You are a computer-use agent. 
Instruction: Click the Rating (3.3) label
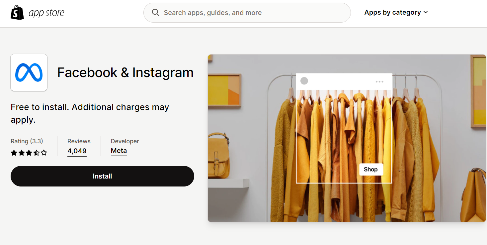click(x=27, y=141)
